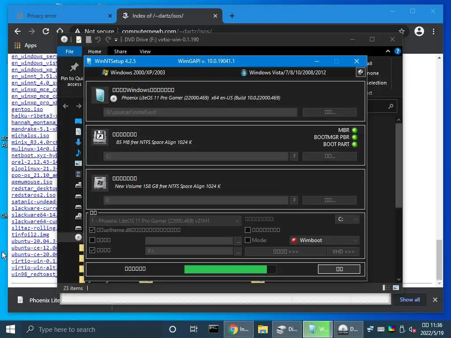Open Task View on the taskbar

coord(194,329)
